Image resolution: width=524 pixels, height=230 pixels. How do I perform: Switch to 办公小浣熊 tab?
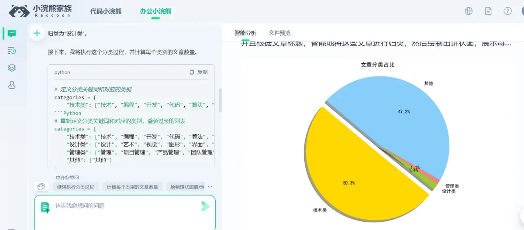(x=155, y=11)
